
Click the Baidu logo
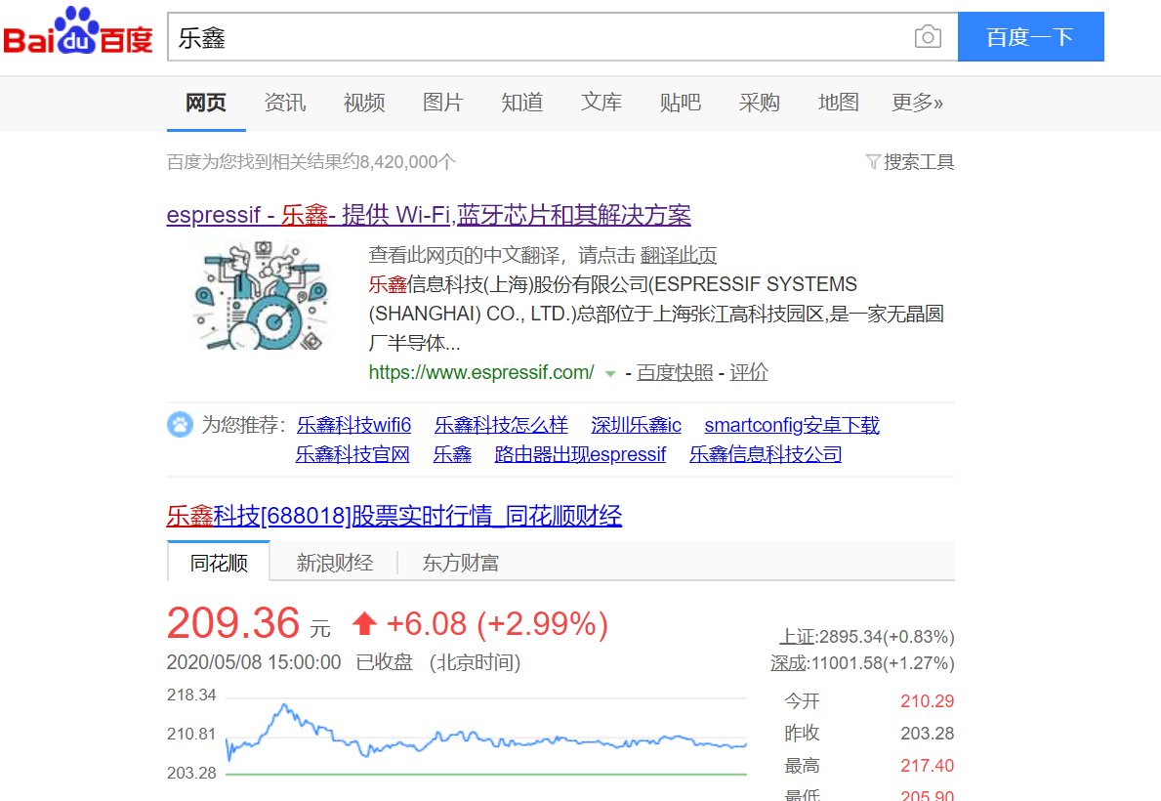(x=78, y=32)
